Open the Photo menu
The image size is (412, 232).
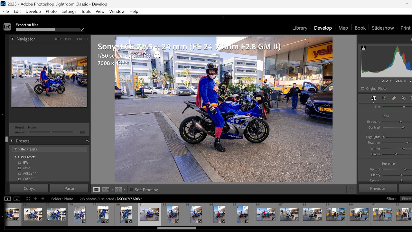51,11
